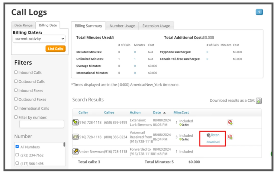Image resolution: width=275 pixels, height=175 pixels.
Task: Click the download link for the voicemail
Action: (213, 142)
